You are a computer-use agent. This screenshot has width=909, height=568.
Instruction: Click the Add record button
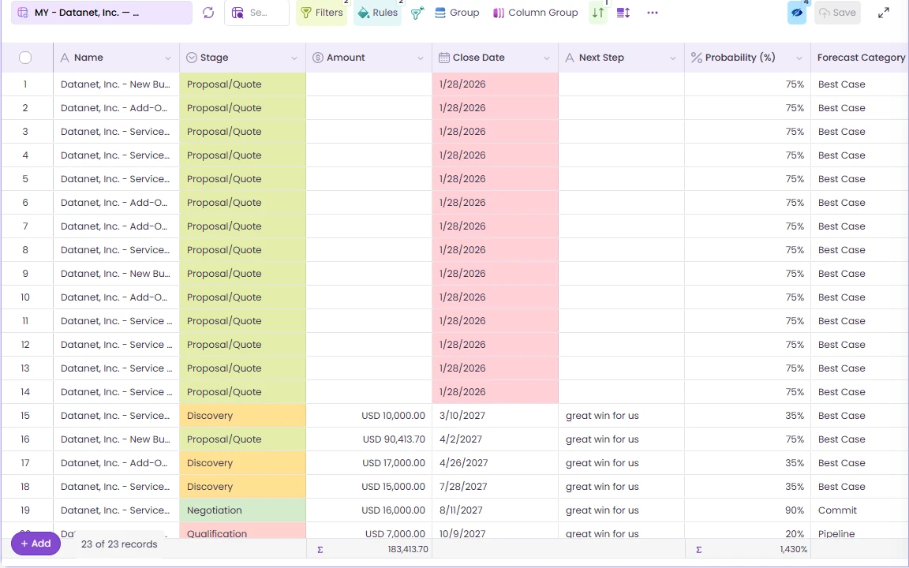tap(36, 544)
